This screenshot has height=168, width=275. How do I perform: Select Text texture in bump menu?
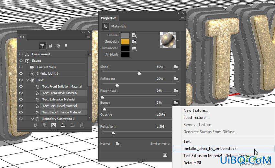187,142
